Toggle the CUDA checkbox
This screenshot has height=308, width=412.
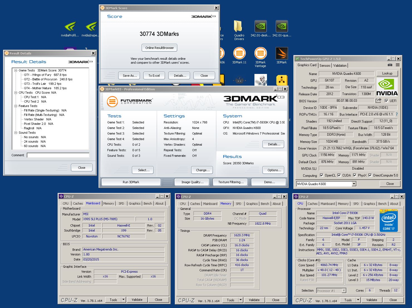click(x=339, y=175)
